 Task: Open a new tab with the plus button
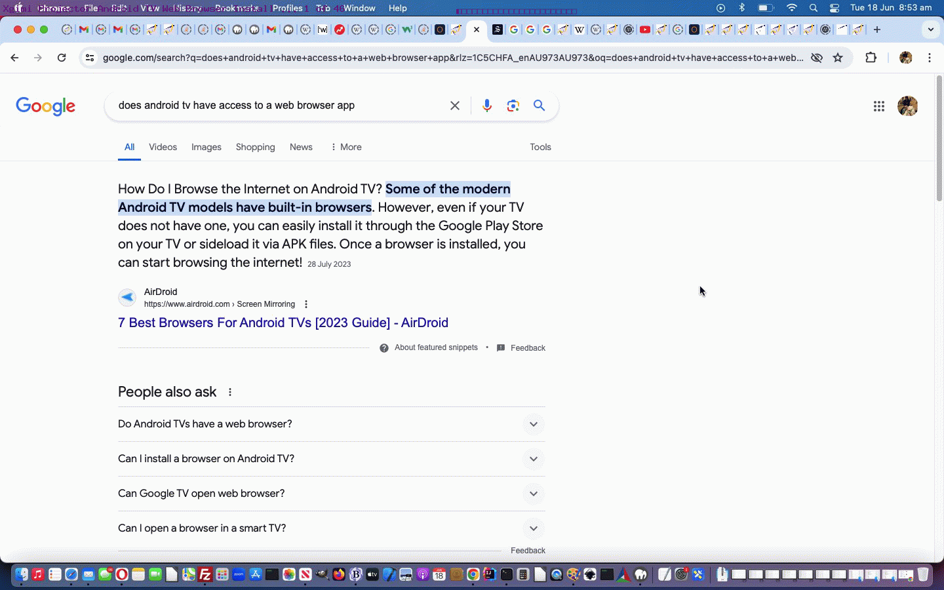(x=877, y=29)
